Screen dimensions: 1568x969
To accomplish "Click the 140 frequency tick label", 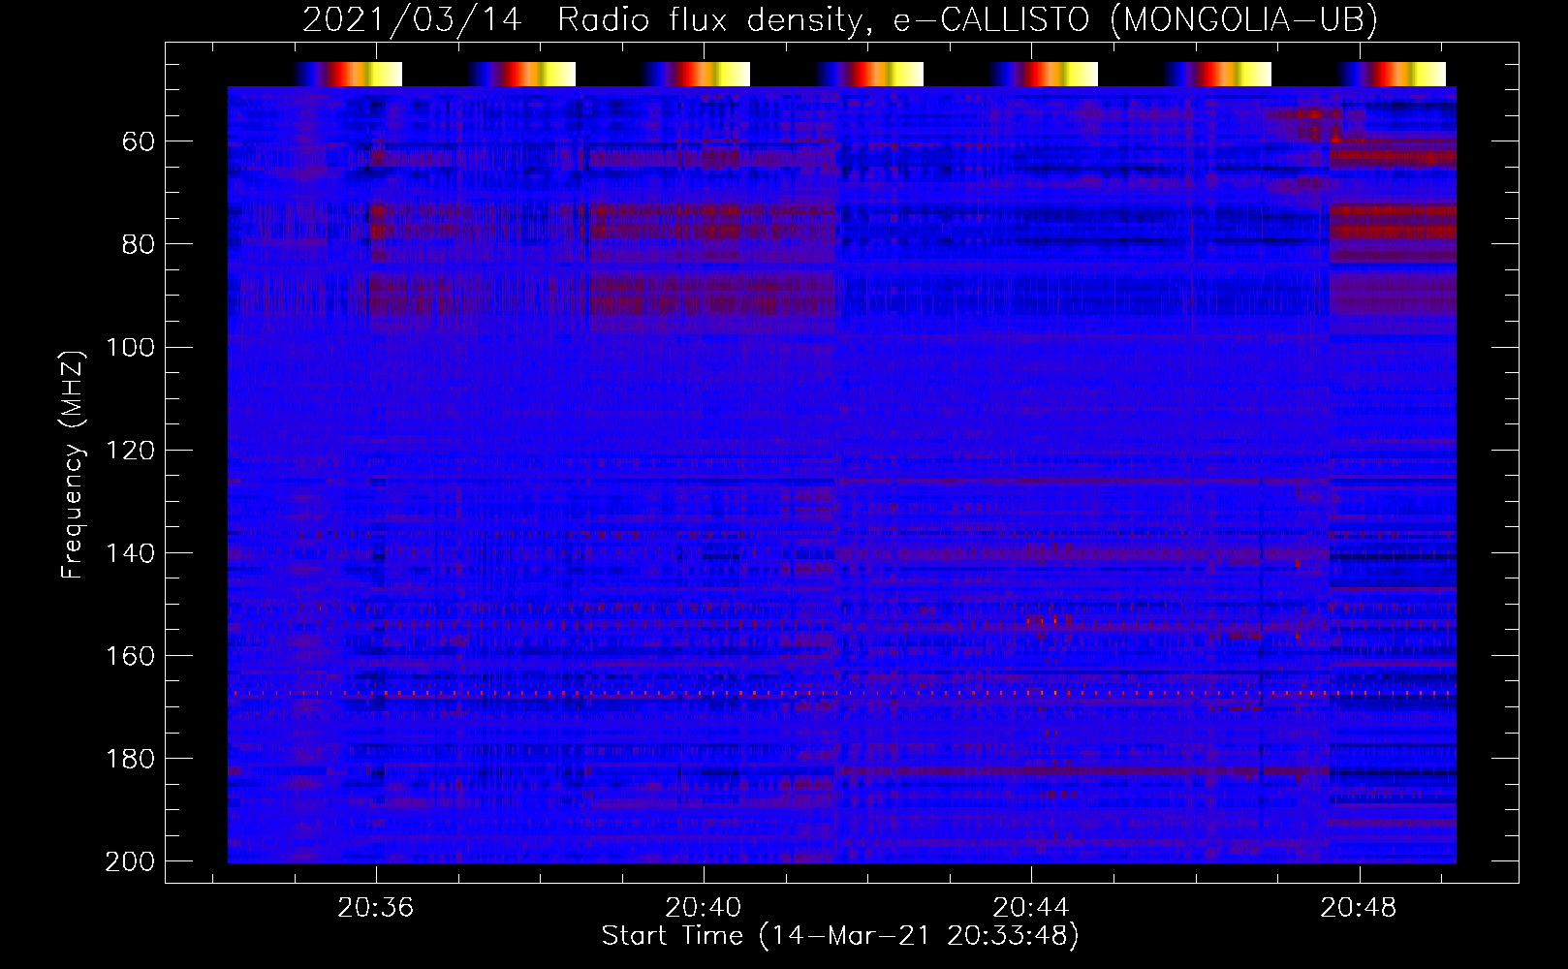I will [x=130, y=553].
